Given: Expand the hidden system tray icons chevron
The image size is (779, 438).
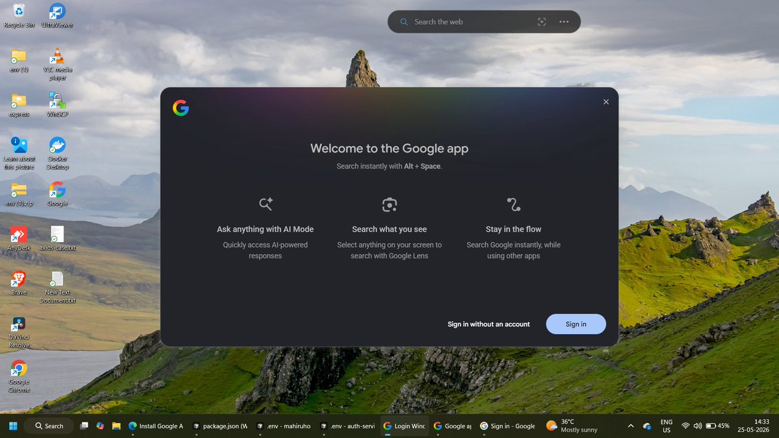Looking at the screenshot, I should (x=631, y=426).
